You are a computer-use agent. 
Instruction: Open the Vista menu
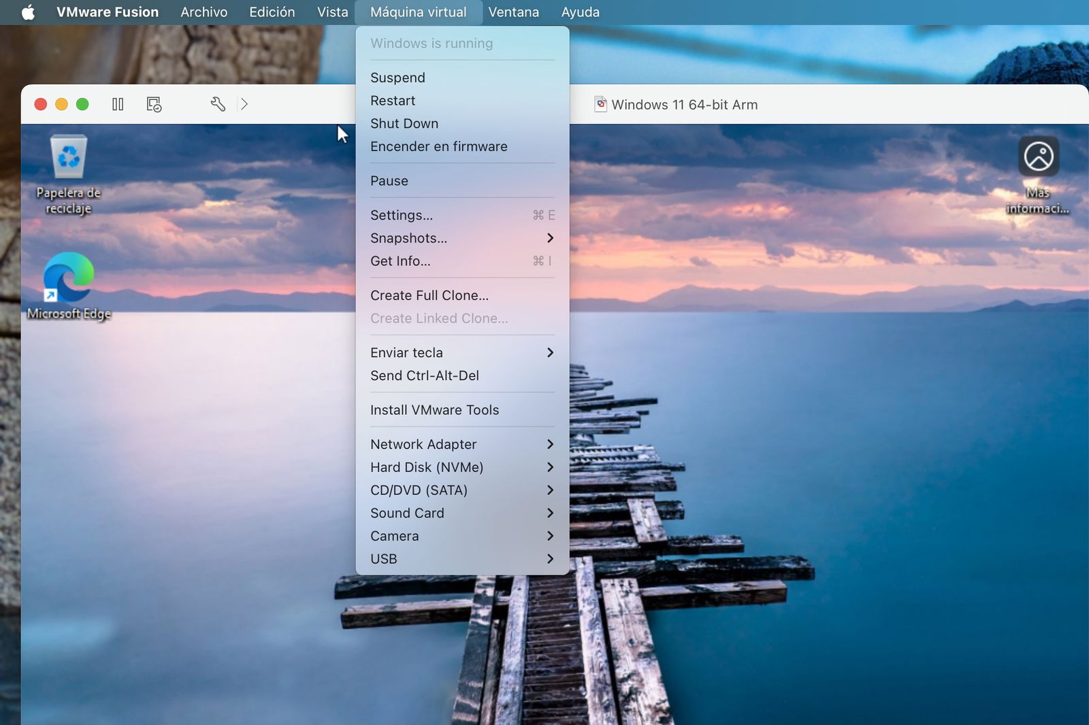point(332,12)
